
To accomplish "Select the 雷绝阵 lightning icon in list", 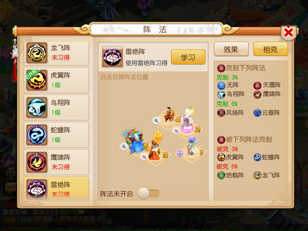I will [x=37, y=190].
